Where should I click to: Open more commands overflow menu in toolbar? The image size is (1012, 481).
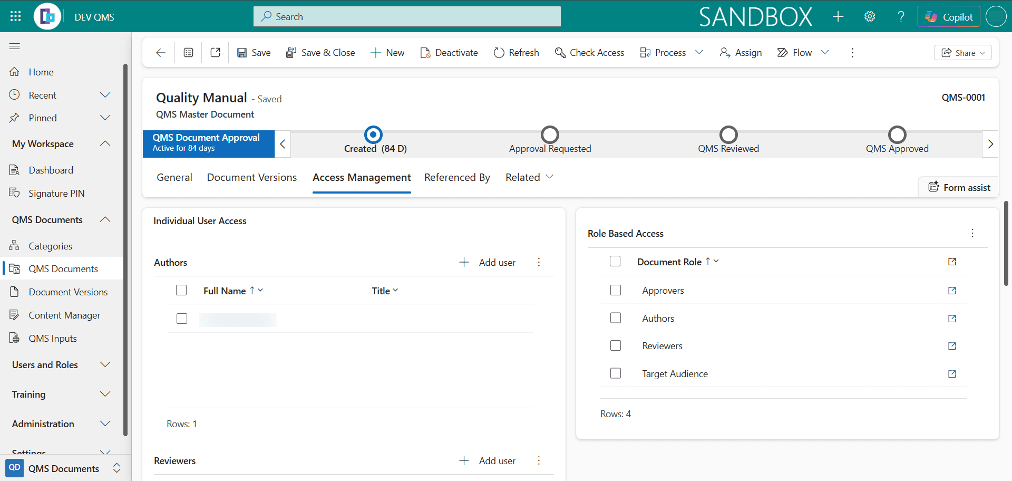[x=852, y=53]
